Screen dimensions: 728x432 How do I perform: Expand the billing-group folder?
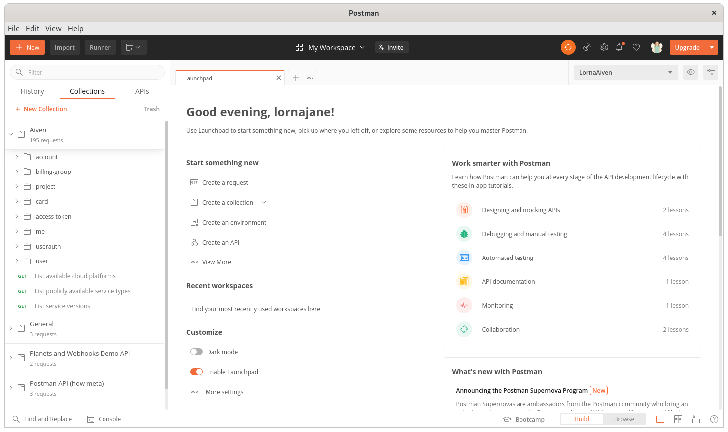coord(17,172)
